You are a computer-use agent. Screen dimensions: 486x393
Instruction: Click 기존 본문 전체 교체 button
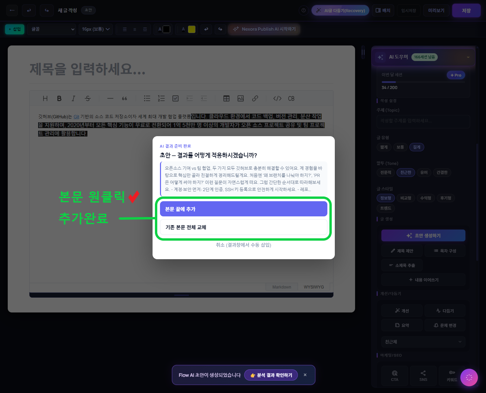[x=243, y=227]
